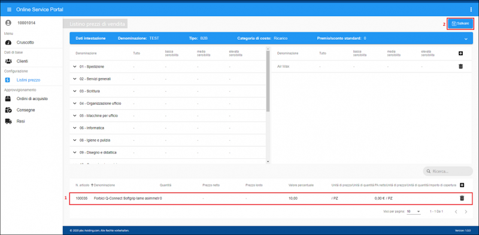The width and height of the screenshot is (479, 235).
Task: Sort by Denominazione using the arrow
Action: (x=92, y=185)
